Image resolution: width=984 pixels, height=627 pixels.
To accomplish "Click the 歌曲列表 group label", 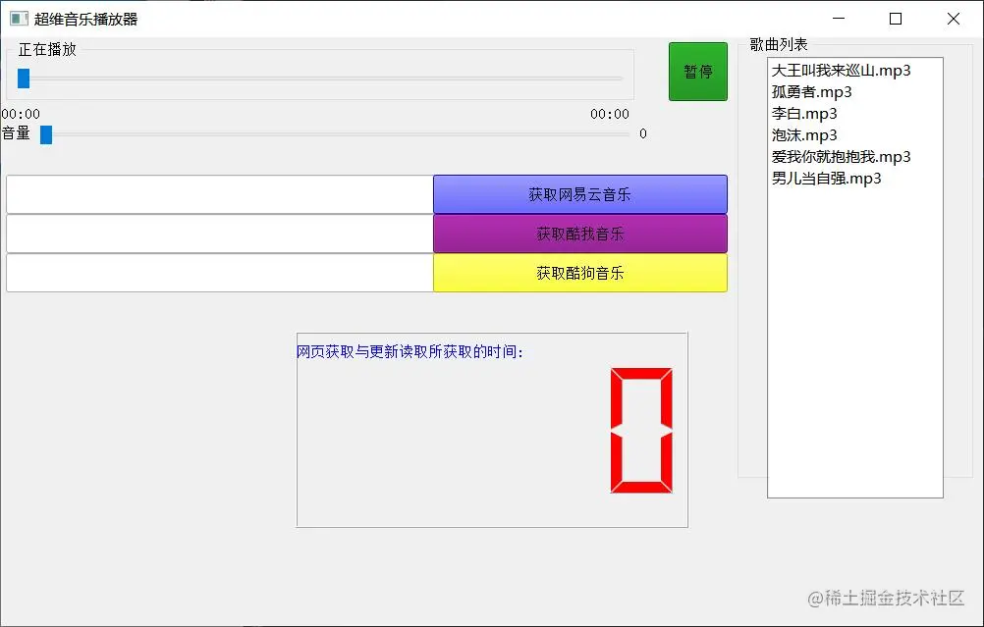I will click(778, 44).
